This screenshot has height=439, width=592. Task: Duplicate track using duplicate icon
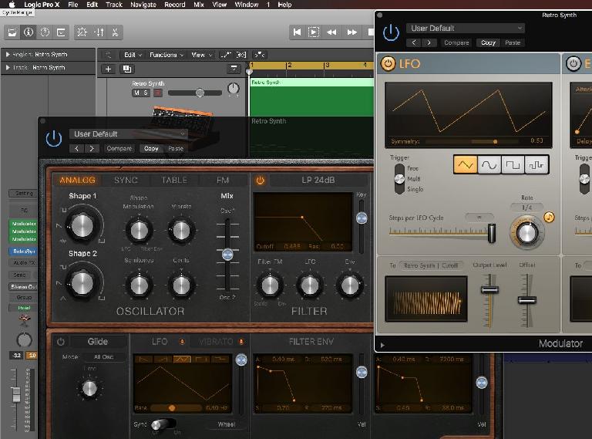point(127,69)
